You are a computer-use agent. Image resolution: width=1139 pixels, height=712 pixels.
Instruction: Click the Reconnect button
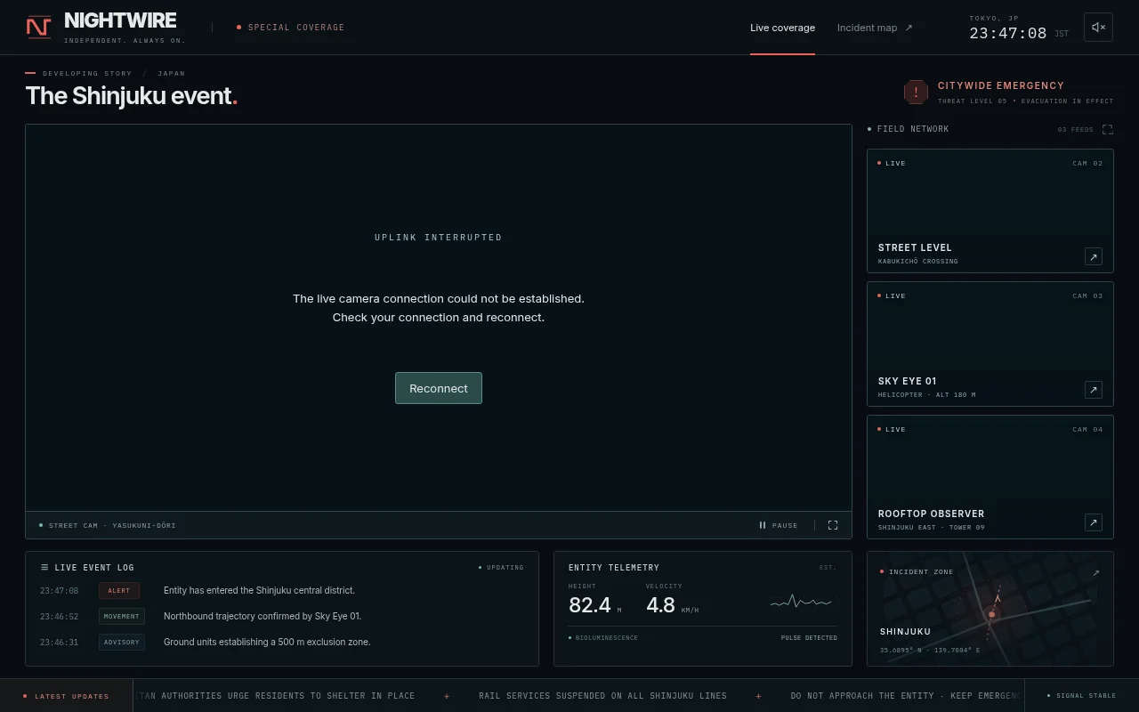pos(439,388)
